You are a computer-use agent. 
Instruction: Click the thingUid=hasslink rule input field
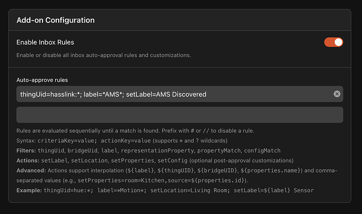pos(179,94)
